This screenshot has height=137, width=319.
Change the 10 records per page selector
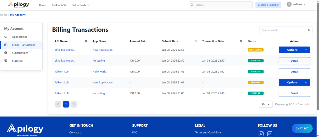266,104
